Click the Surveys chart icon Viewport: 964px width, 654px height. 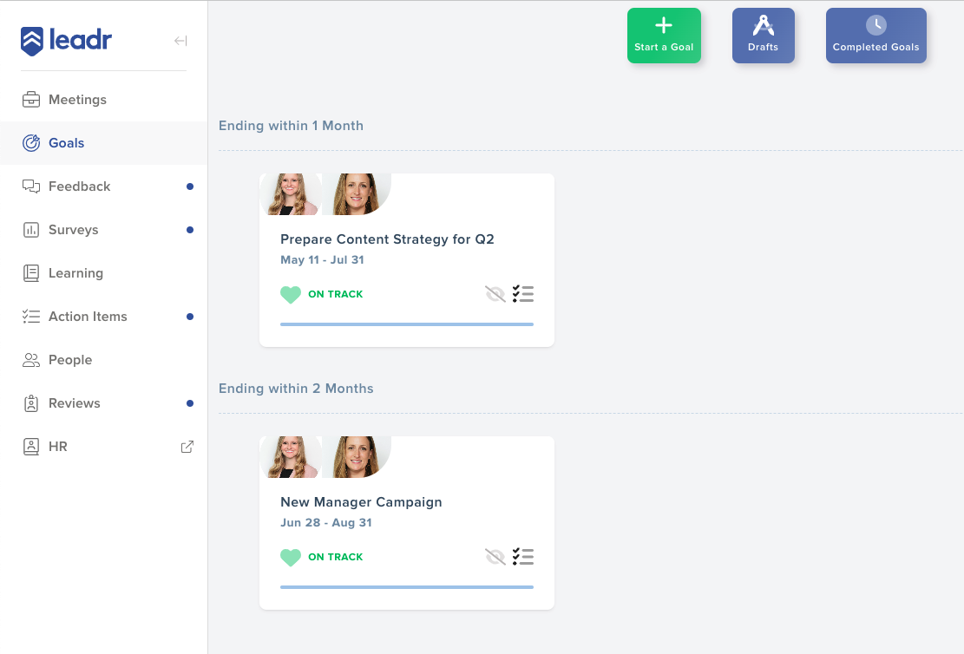(x=31, y=230)
